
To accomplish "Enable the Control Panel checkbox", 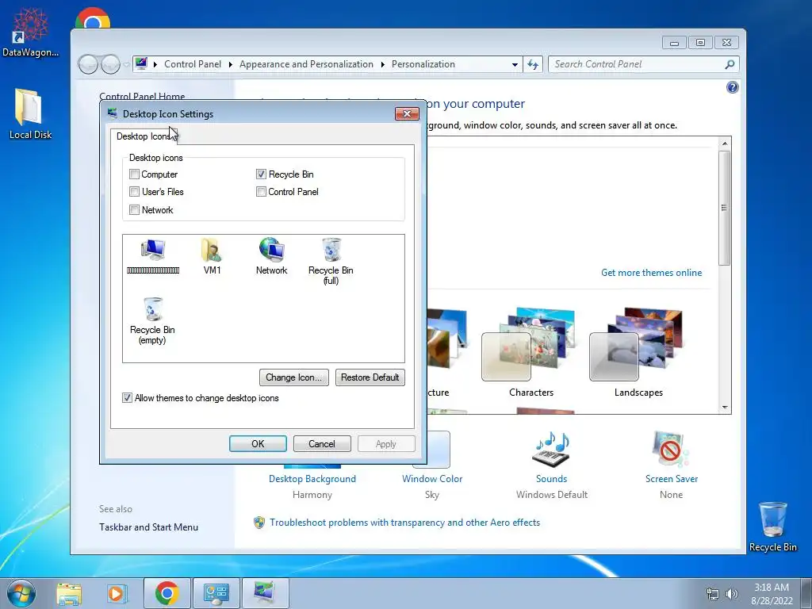I will tap(261, 192).
